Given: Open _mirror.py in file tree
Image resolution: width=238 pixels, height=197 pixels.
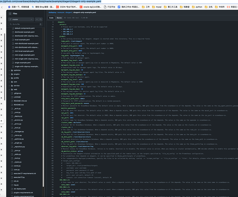Looking at the screenshot, I should 18,135.
